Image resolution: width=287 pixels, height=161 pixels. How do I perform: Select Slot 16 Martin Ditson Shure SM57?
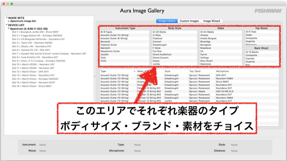(x=32, y=86)
